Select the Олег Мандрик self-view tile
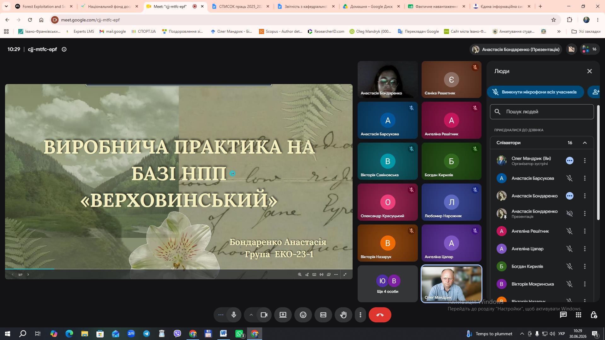 (451, 284)
